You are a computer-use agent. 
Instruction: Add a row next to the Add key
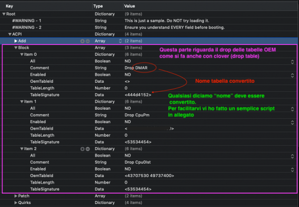point(82,41)
